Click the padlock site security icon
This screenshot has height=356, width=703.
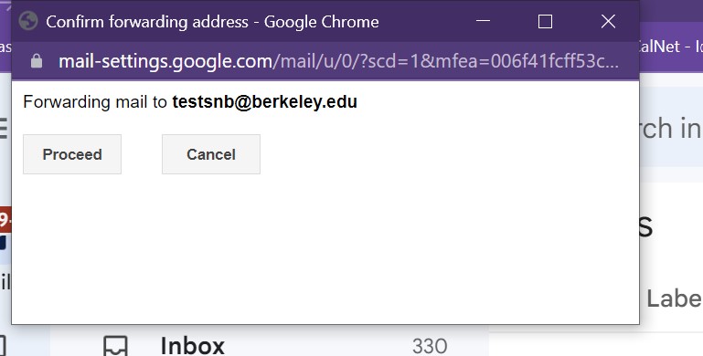pyautogui.click(x=37, y=61)
